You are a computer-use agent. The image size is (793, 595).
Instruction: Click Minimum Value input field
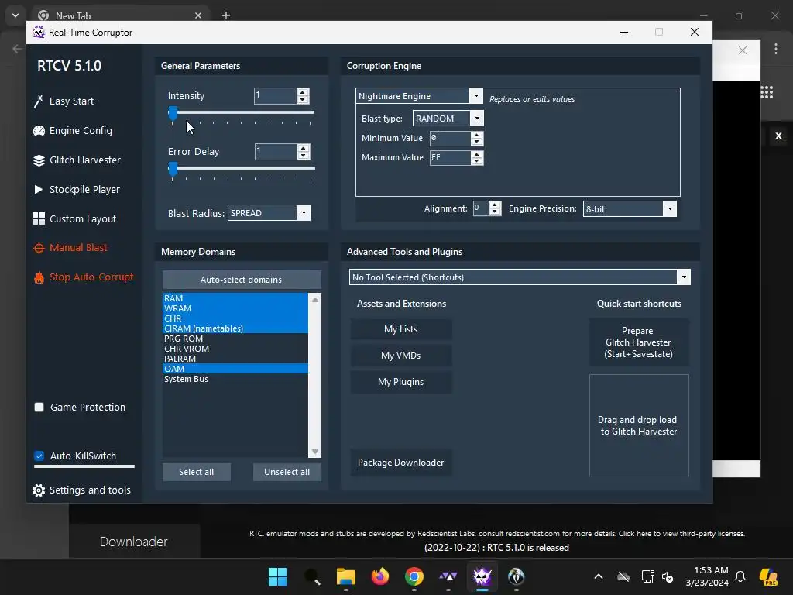tap(450, 138)
